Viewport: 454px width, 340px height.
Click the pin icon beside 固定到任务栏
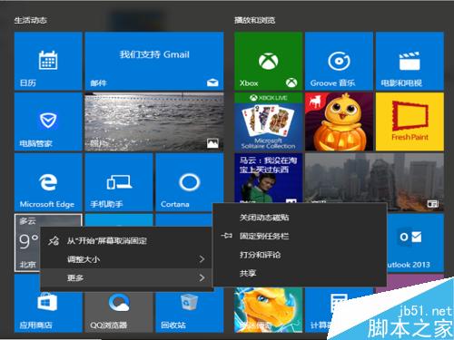(227, 236)
